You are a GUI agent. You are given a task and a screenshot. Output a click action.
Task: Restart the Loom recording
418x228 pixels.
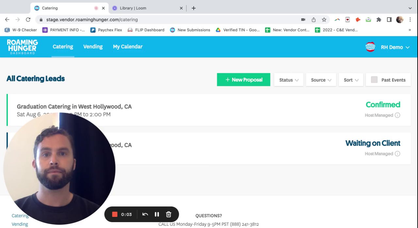pyautogui.click(x=145, y=214)
